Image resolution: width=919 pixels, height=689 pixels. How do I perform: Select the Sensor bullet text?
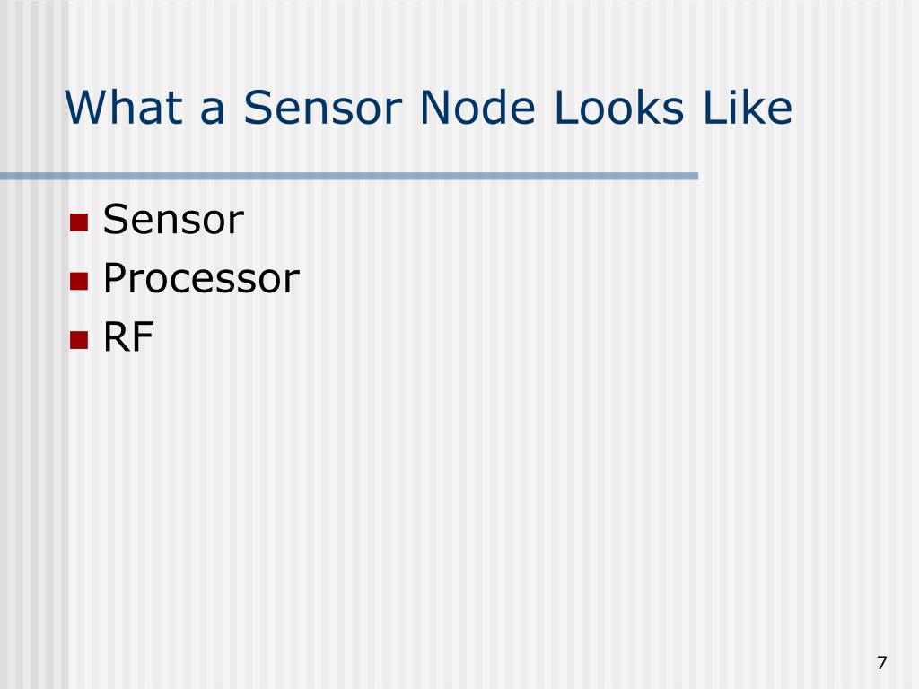point(173,220)
